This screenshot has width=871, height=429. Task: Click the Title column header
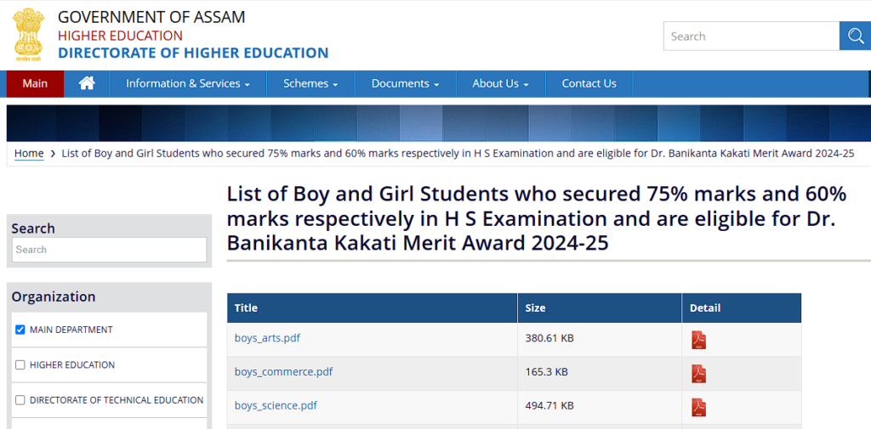pos(373,308)
